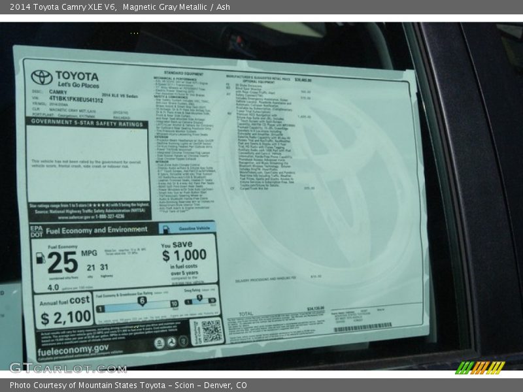Click the 'Annual fuel cost' label
523x392 pixels.
tap(65, 301)
